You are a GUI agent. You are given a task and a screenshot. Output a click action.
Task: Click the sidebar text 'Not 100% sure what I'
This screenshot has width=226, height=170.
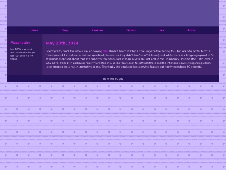[22, 49]
